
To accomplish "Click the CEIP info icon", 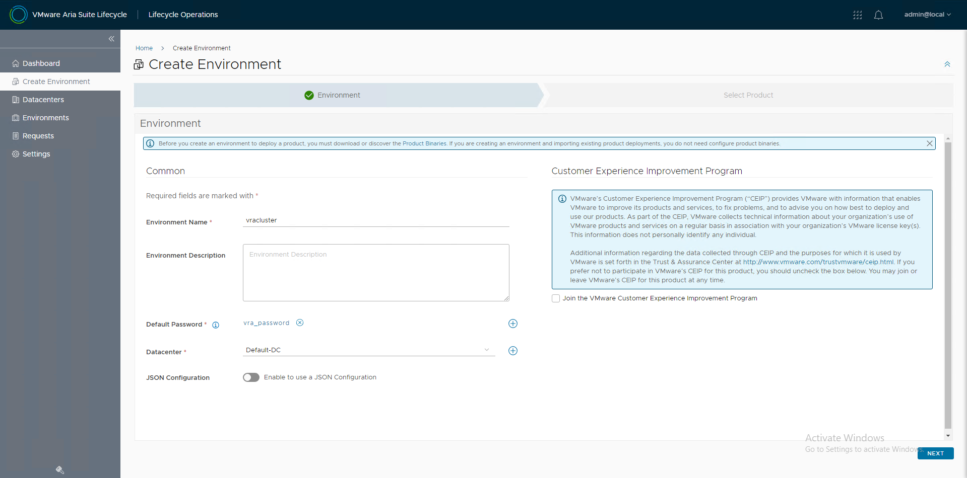I will (562, 199).
